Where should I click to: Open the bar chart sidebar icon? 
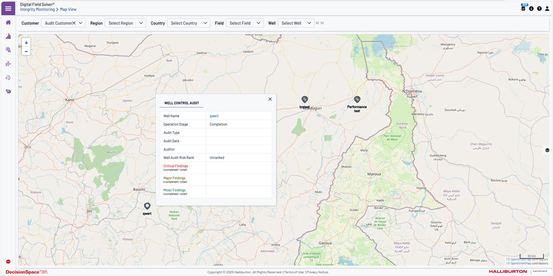pos(8,36)
